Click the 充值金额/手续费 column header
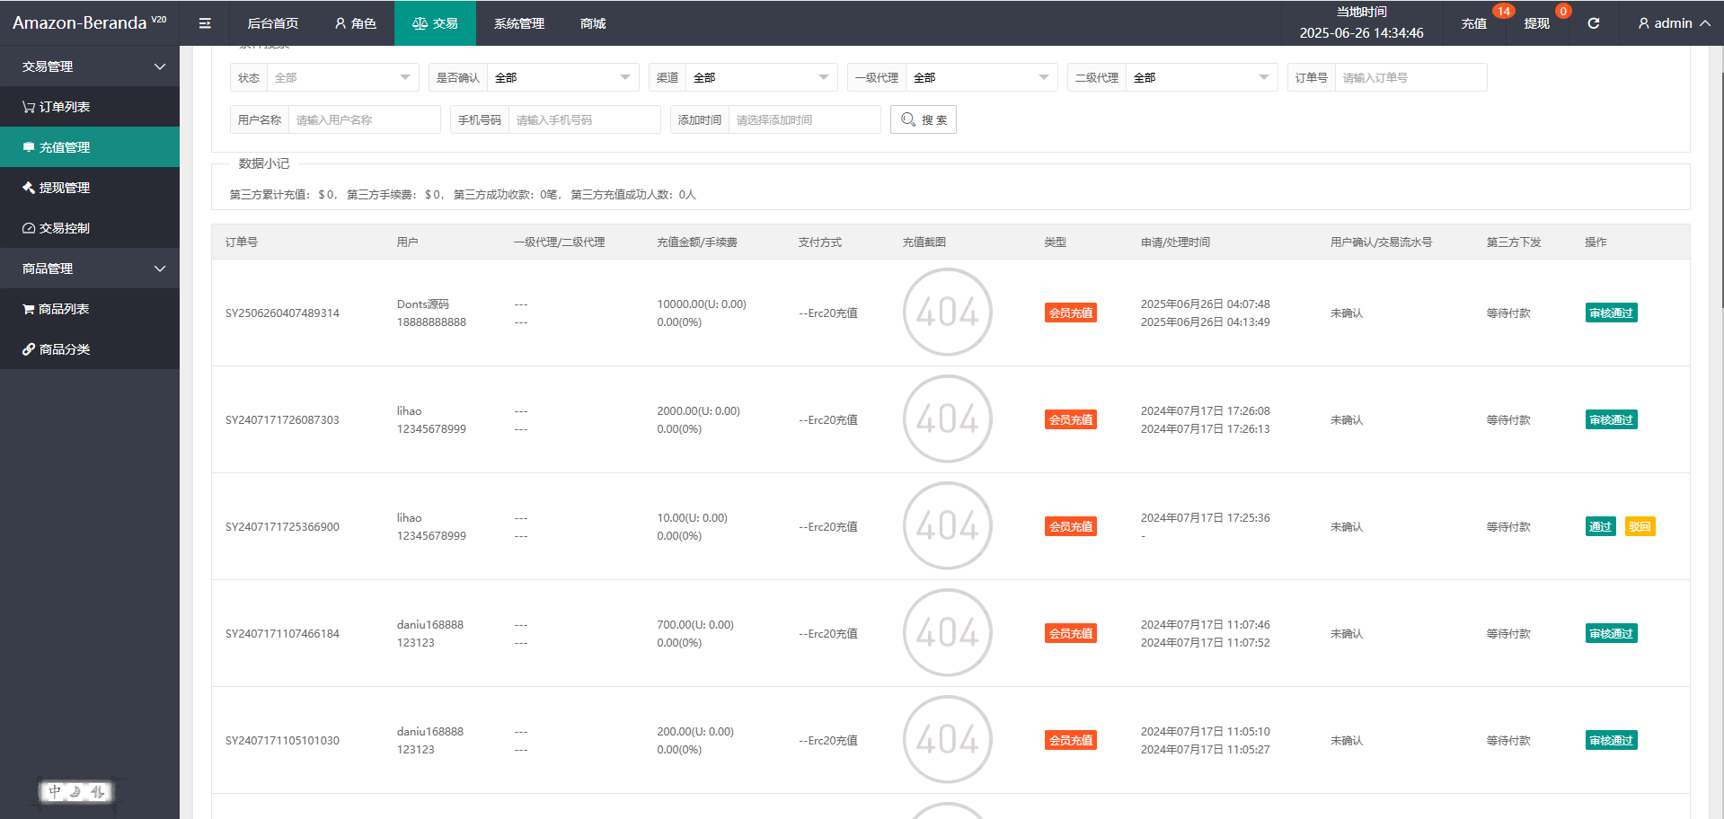This screenshot has height=819, width=1724. (x=697, y=242)
